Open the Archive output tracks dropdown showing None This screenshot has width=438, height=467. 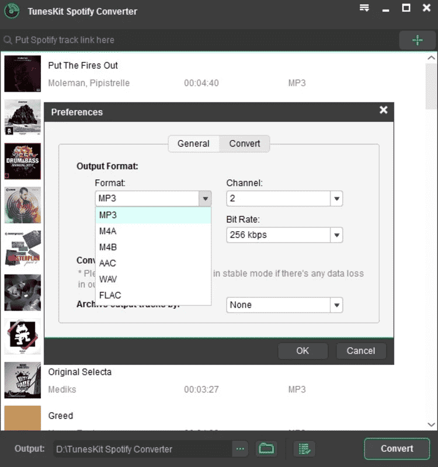click(284, 305)
